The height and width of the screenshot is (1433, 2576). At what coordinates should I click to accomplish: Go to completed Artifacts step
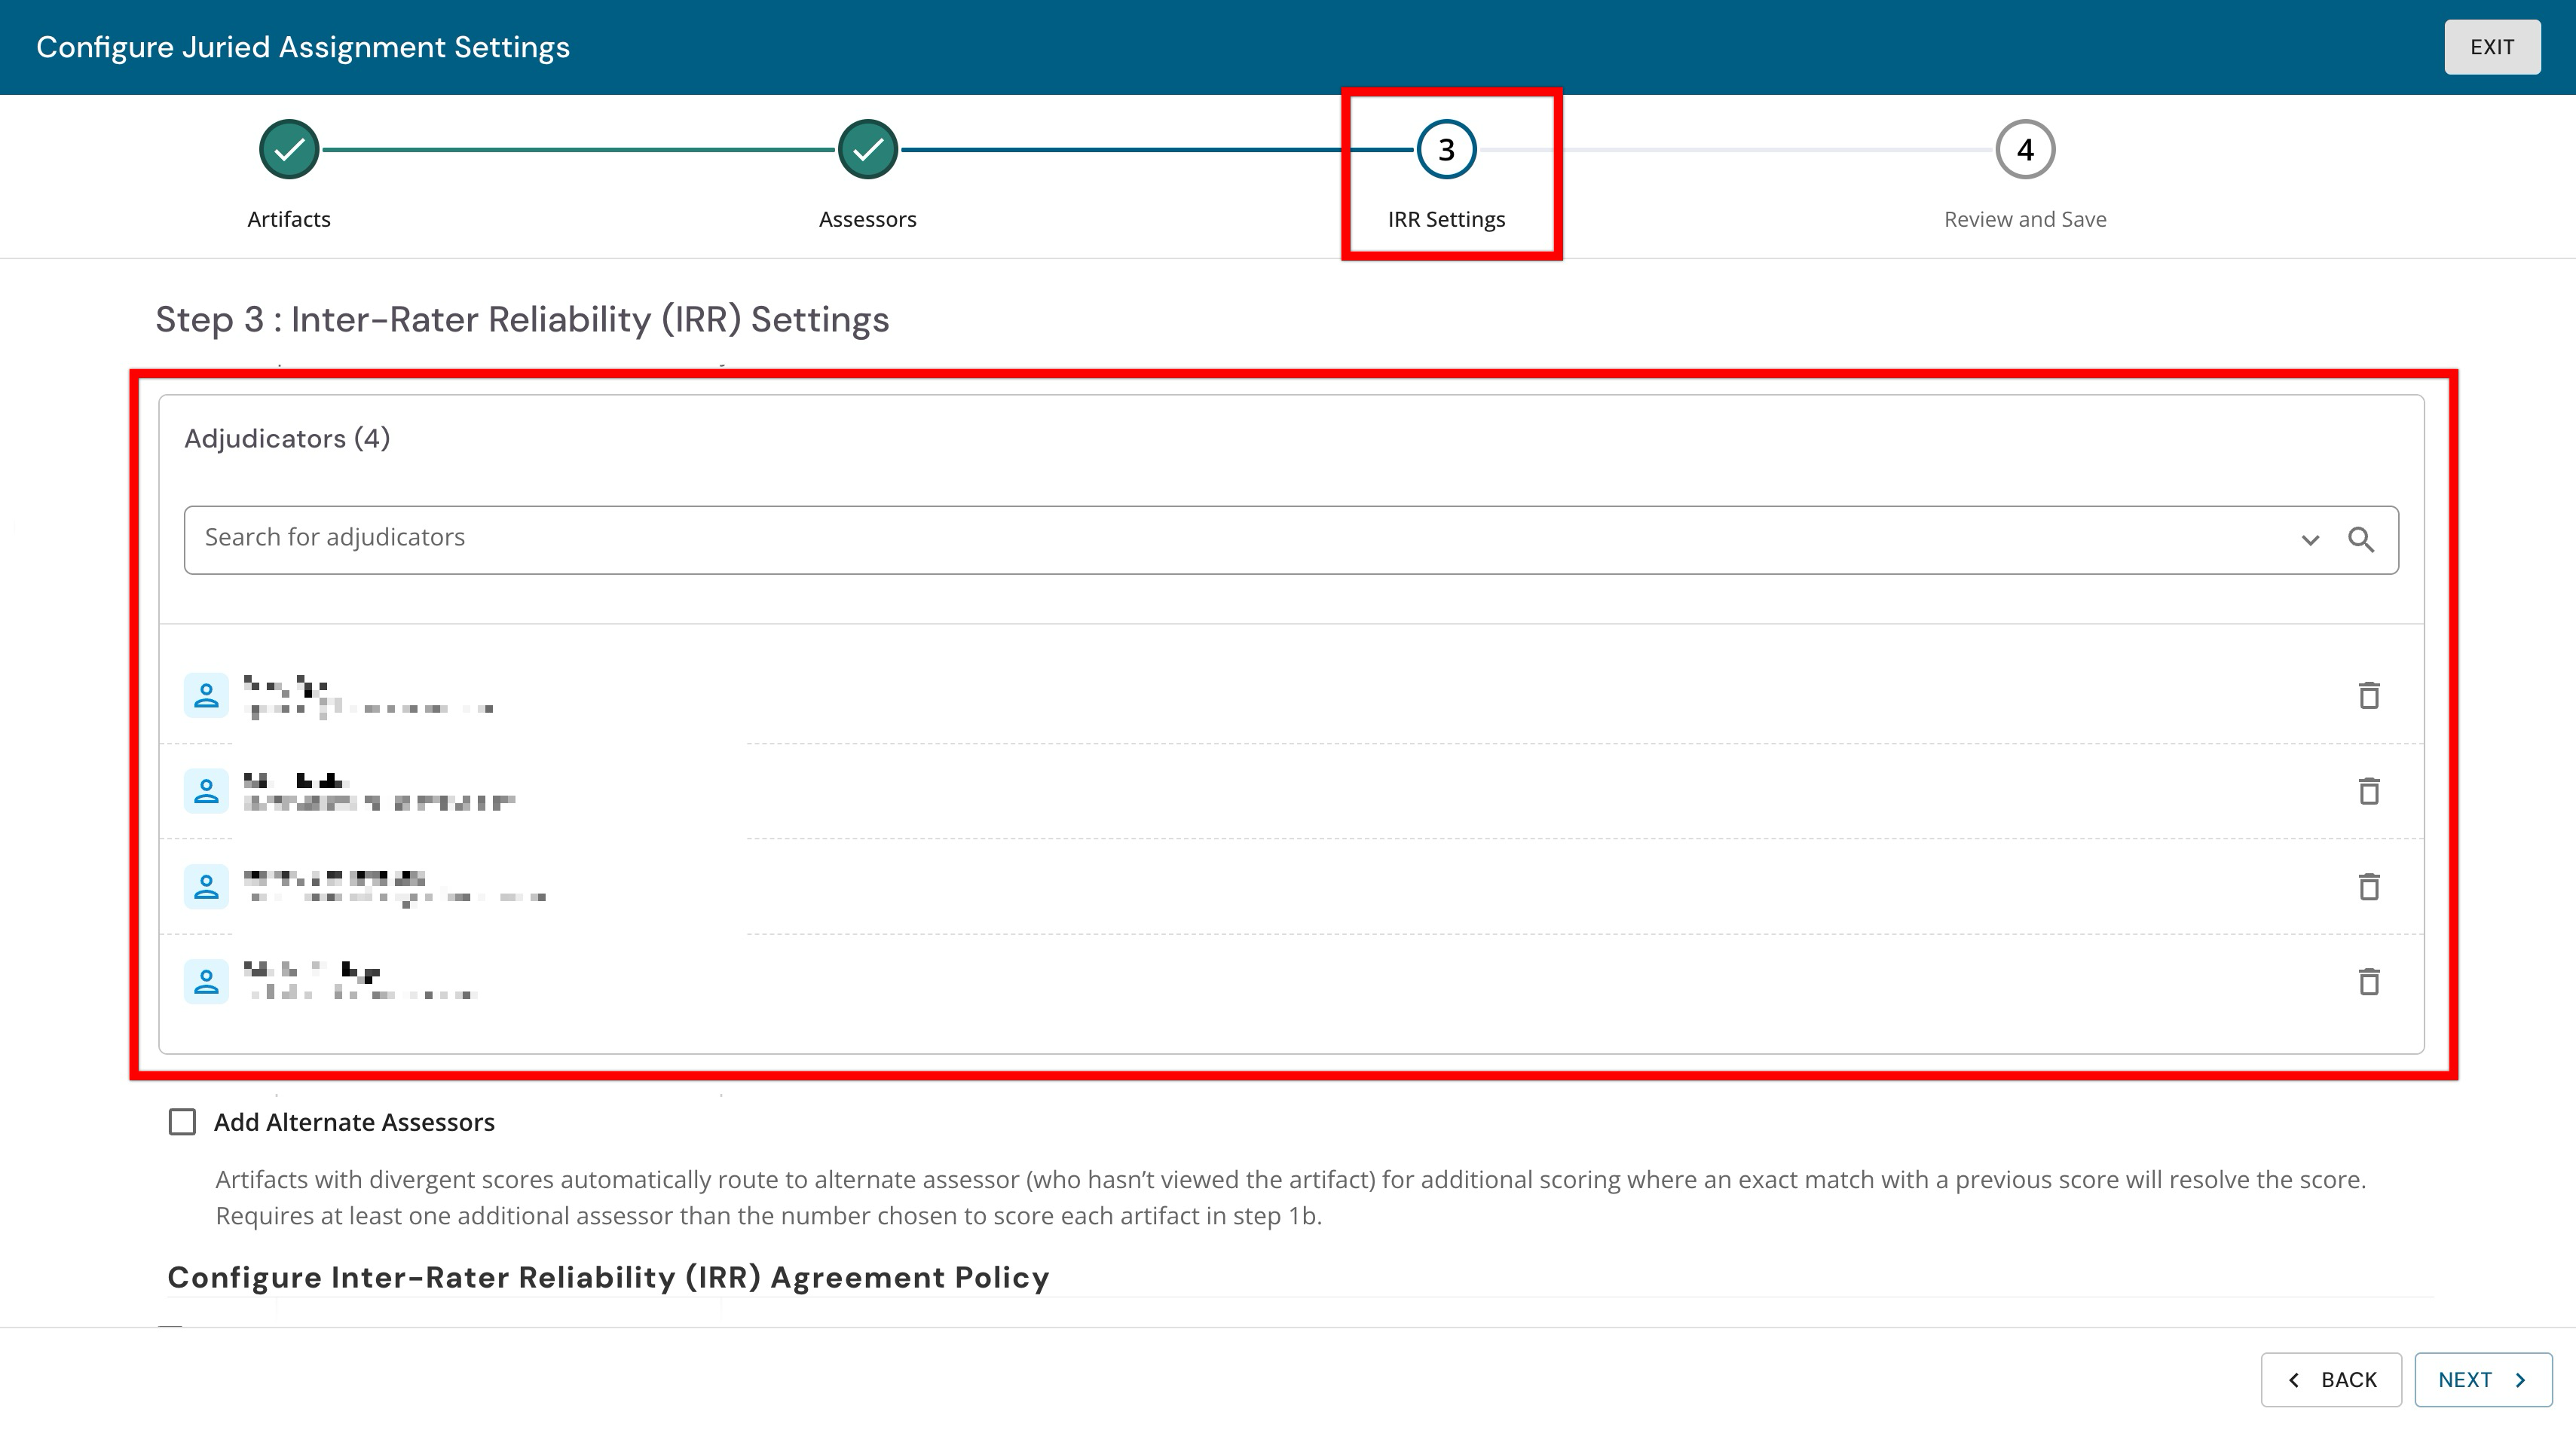point(289,150)
